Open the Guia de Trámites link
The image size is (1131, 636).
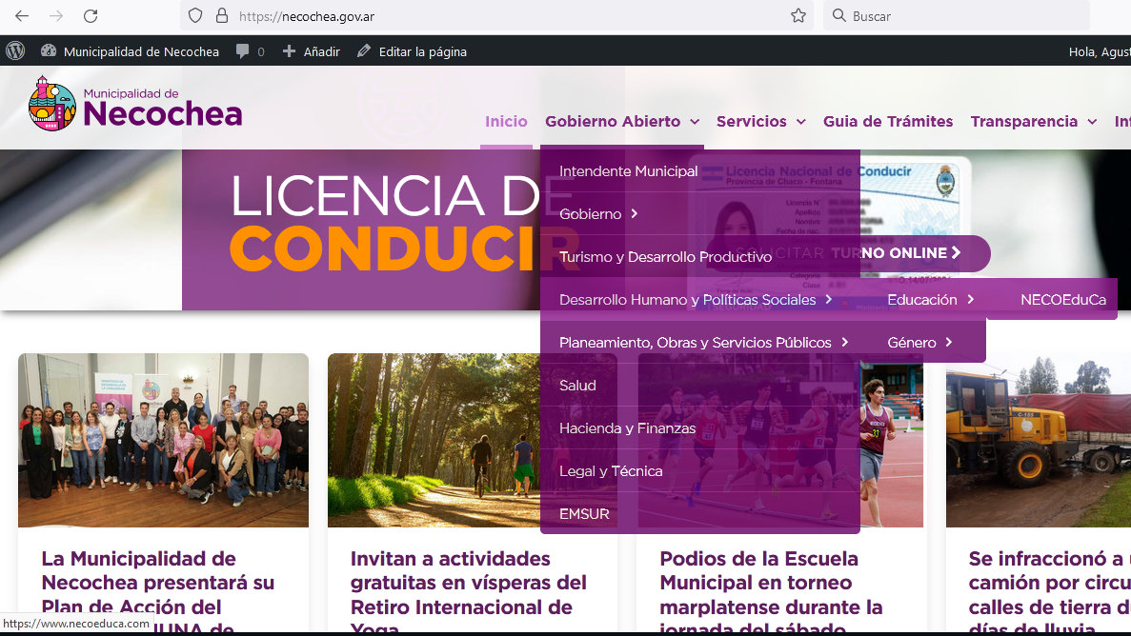[x=887, y=122]
